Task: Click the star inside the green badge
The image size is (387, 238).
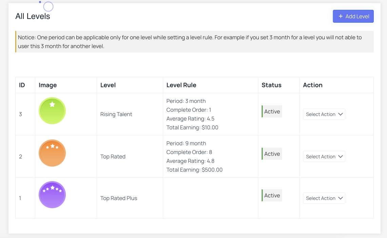Action: 52,105
